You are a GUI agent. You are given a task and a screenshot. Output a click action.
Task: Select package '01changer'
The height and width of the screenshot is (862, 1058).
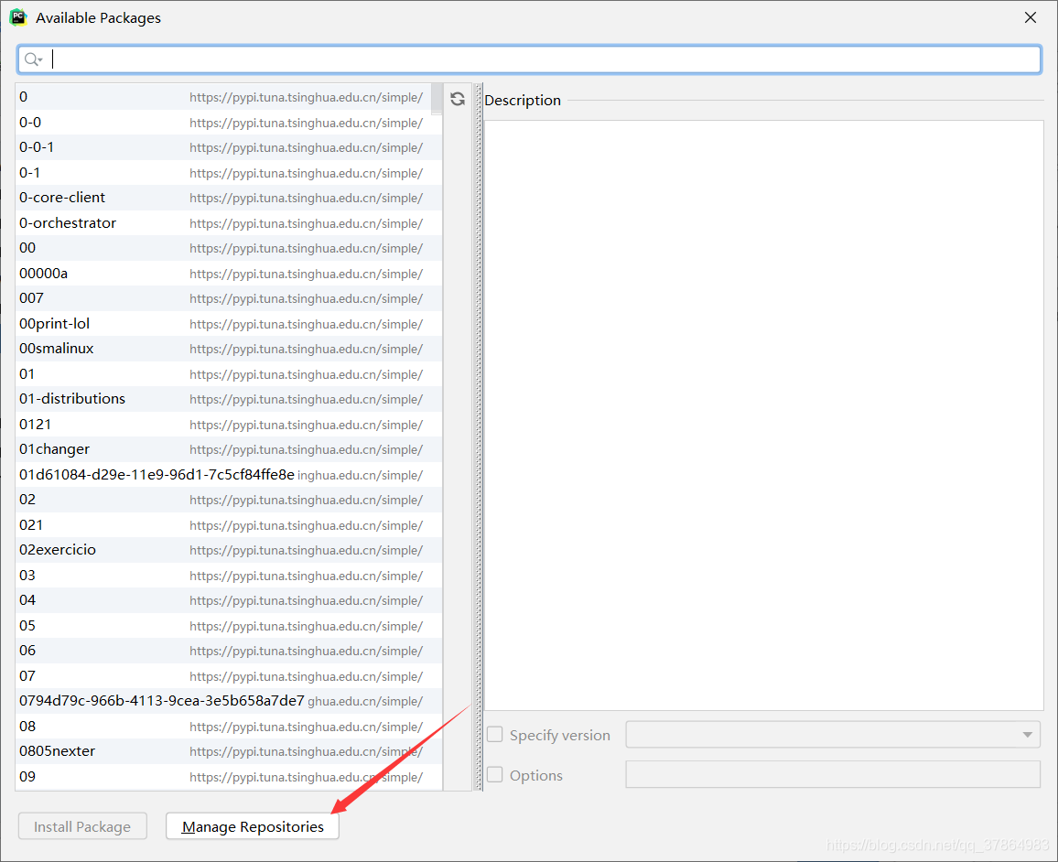click(x=229, y=449)
